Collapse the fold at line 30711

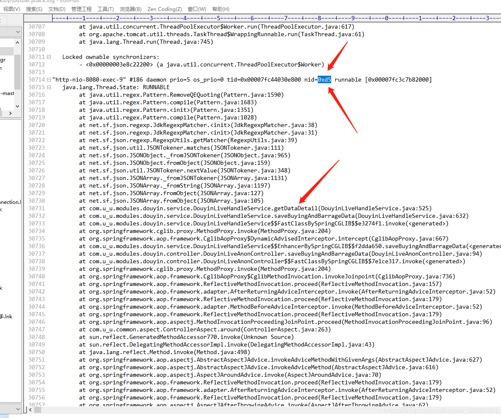tap(49, 57)
